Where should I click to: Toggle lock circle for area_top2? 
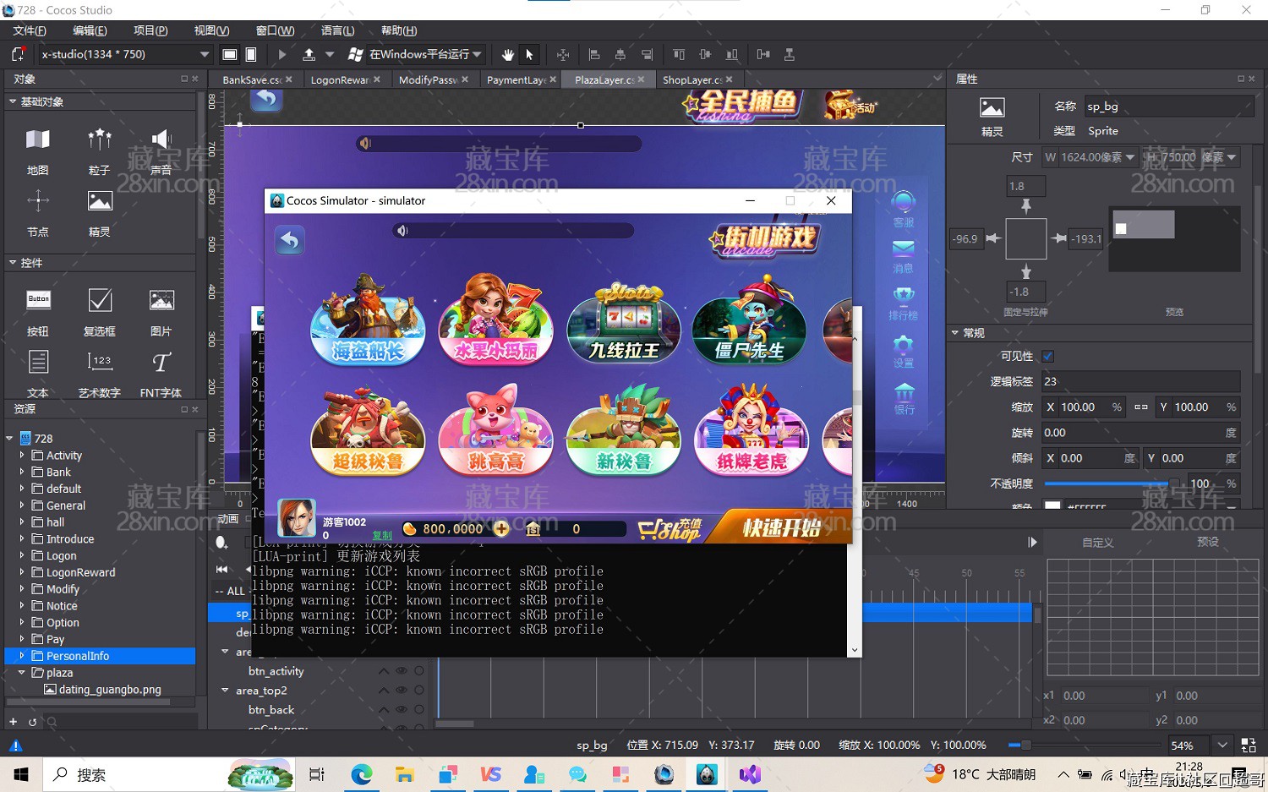click(x=419, y=691)
